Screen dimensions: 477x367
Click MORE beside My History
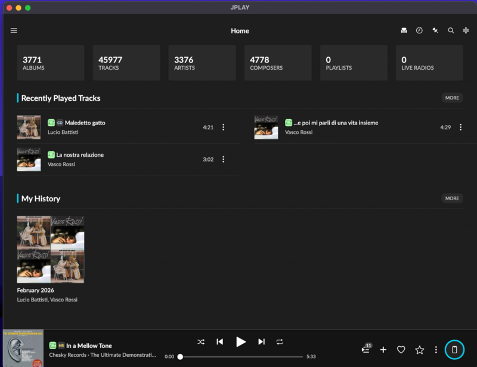[452, 198]
